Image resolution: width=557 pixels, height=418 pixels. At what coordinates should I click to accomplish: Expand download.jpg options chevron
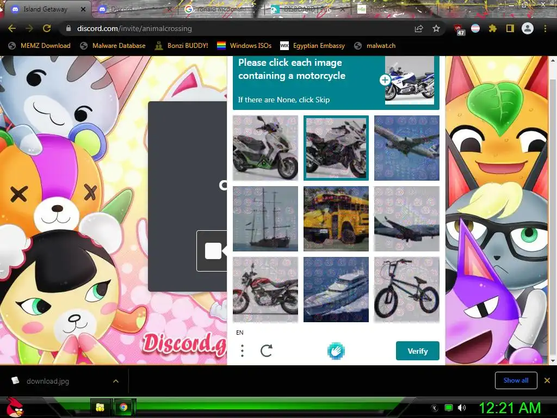[x=116, y=381]
